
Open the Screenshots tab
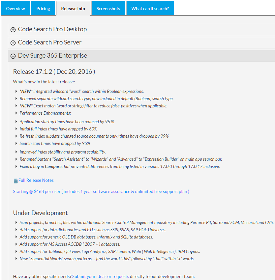coord(108,8)
